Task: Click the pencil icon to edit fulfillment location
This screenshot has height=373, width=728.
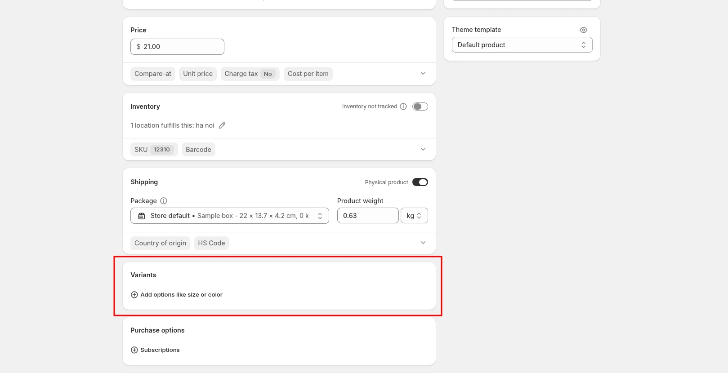Action: click(x=222, y=125)
